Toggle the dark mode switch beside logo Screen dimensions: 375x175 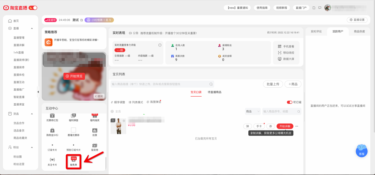[33, 8]
